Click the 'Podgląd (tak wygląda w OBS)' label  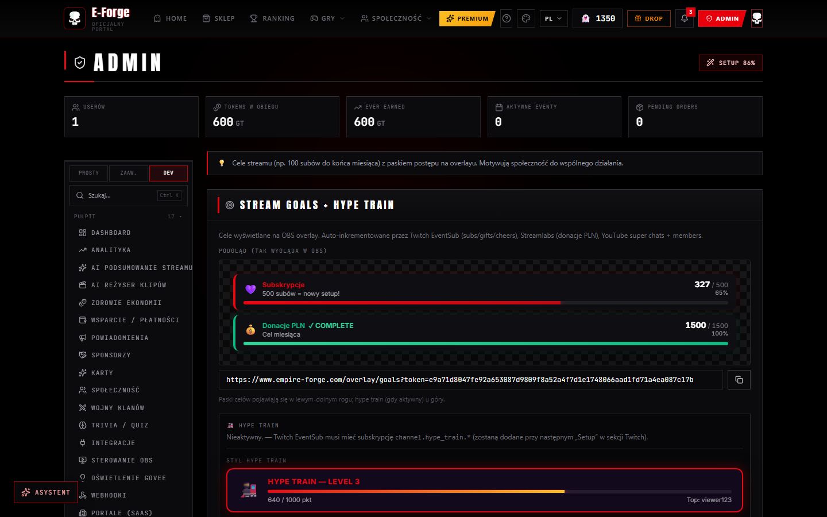273,251
